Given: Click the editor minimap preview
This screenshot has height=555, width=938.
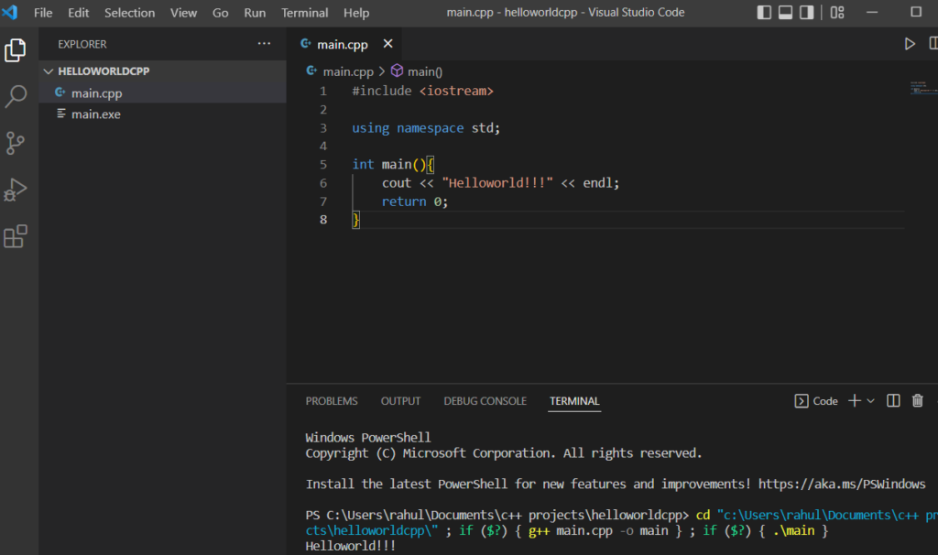Looking at the screenshot, I should coord(920,89).
